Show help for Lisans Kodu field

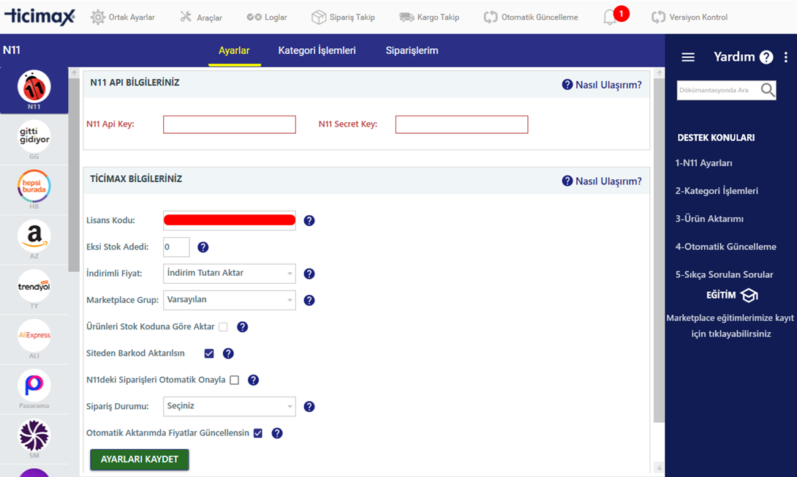click(x=309, y=220)
